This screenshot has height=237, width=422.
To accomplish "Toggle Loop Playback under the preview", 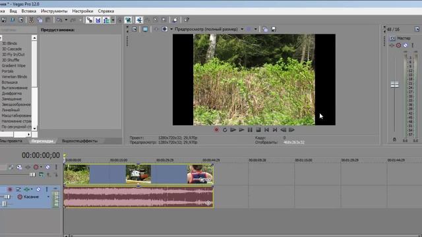I will pos(225,130).
